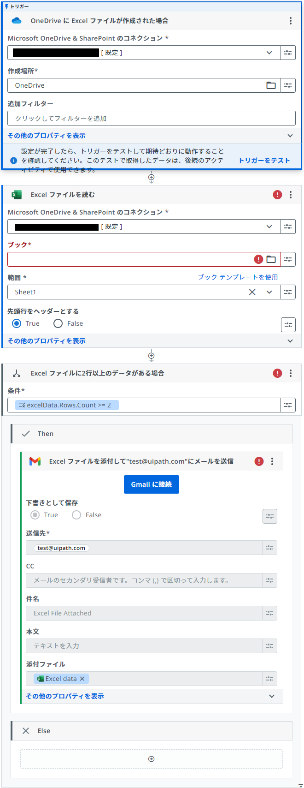Open options beside ブック field
Image resolution: width=304 pixels, height=788 pixels.
[x=288, y=259]
